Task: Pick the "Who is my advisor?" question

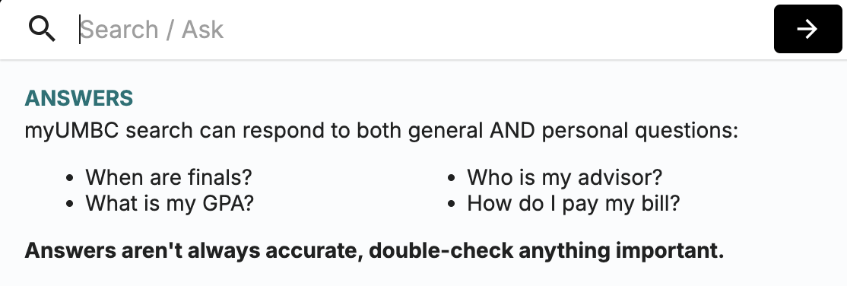Action: point(564,176)
